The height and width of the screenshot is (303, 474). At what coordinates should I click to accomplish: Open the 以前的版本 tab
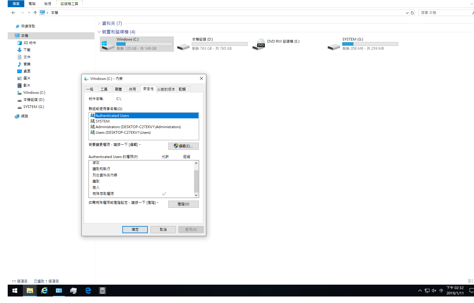166,89
